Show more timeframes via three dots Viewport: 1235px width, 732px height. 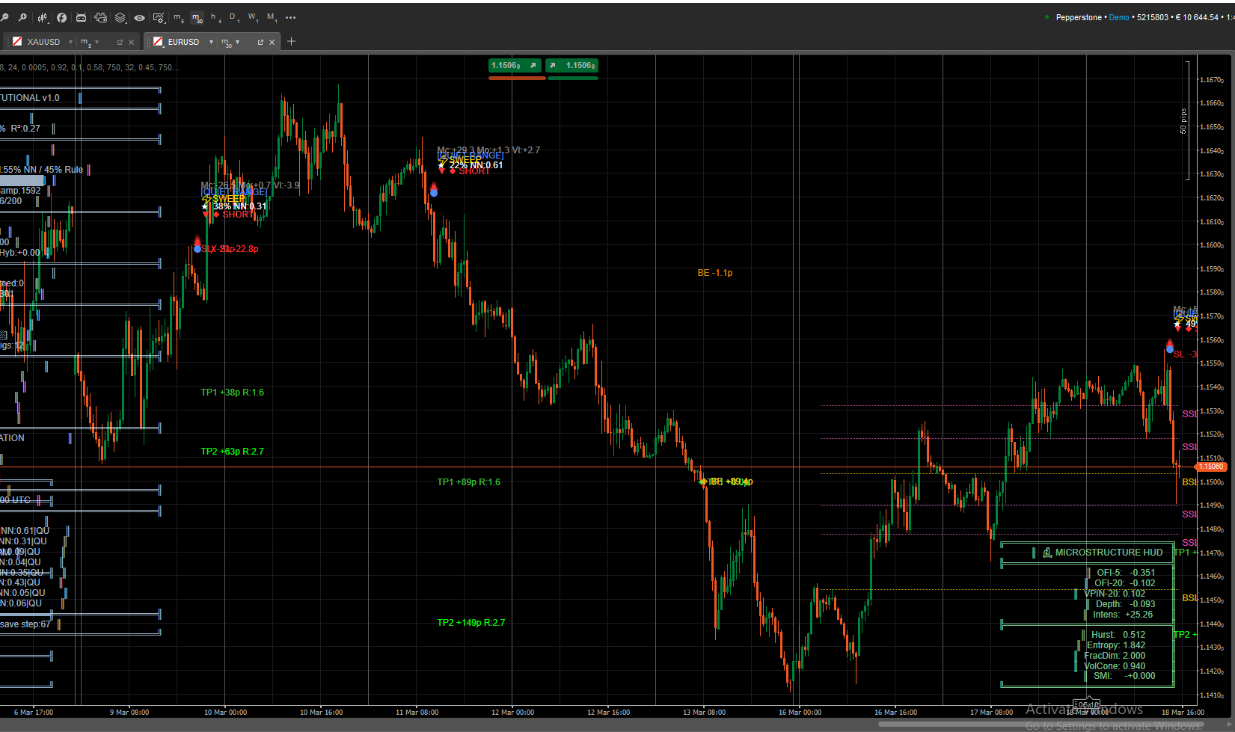pos(291,17)
